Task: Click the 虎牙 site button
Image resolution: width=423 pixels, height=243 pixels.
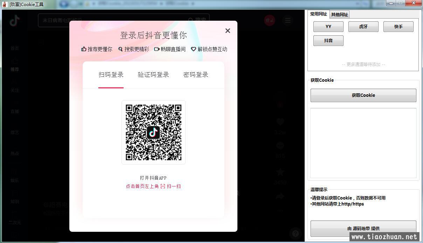Action: point(363,27)
